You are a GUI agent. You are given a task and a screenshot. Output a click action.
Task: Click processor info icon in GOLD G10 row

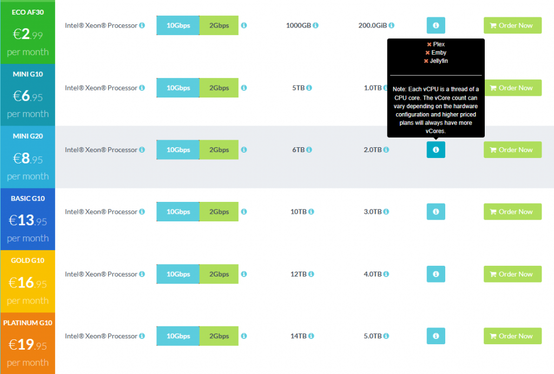click(x=142, y=274)
